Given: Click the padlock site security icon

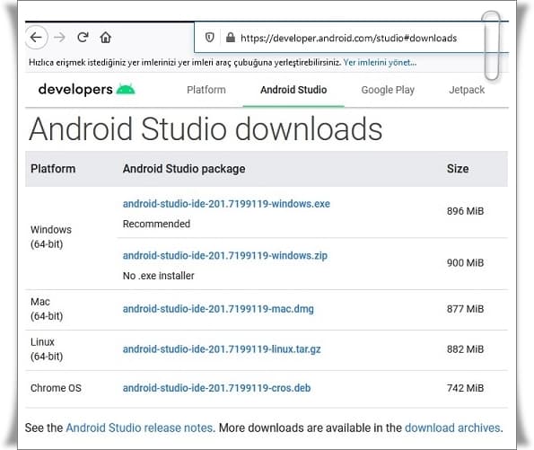Looking at the screenshot, I should tap(231, 38).
